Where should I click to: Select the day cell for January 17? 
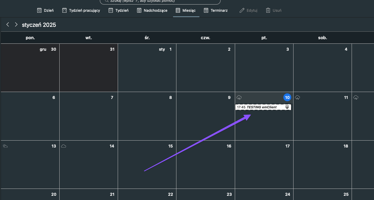pos(264,165)
